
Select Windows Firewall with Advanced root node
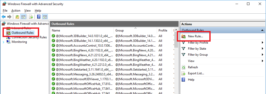(28, 23)
